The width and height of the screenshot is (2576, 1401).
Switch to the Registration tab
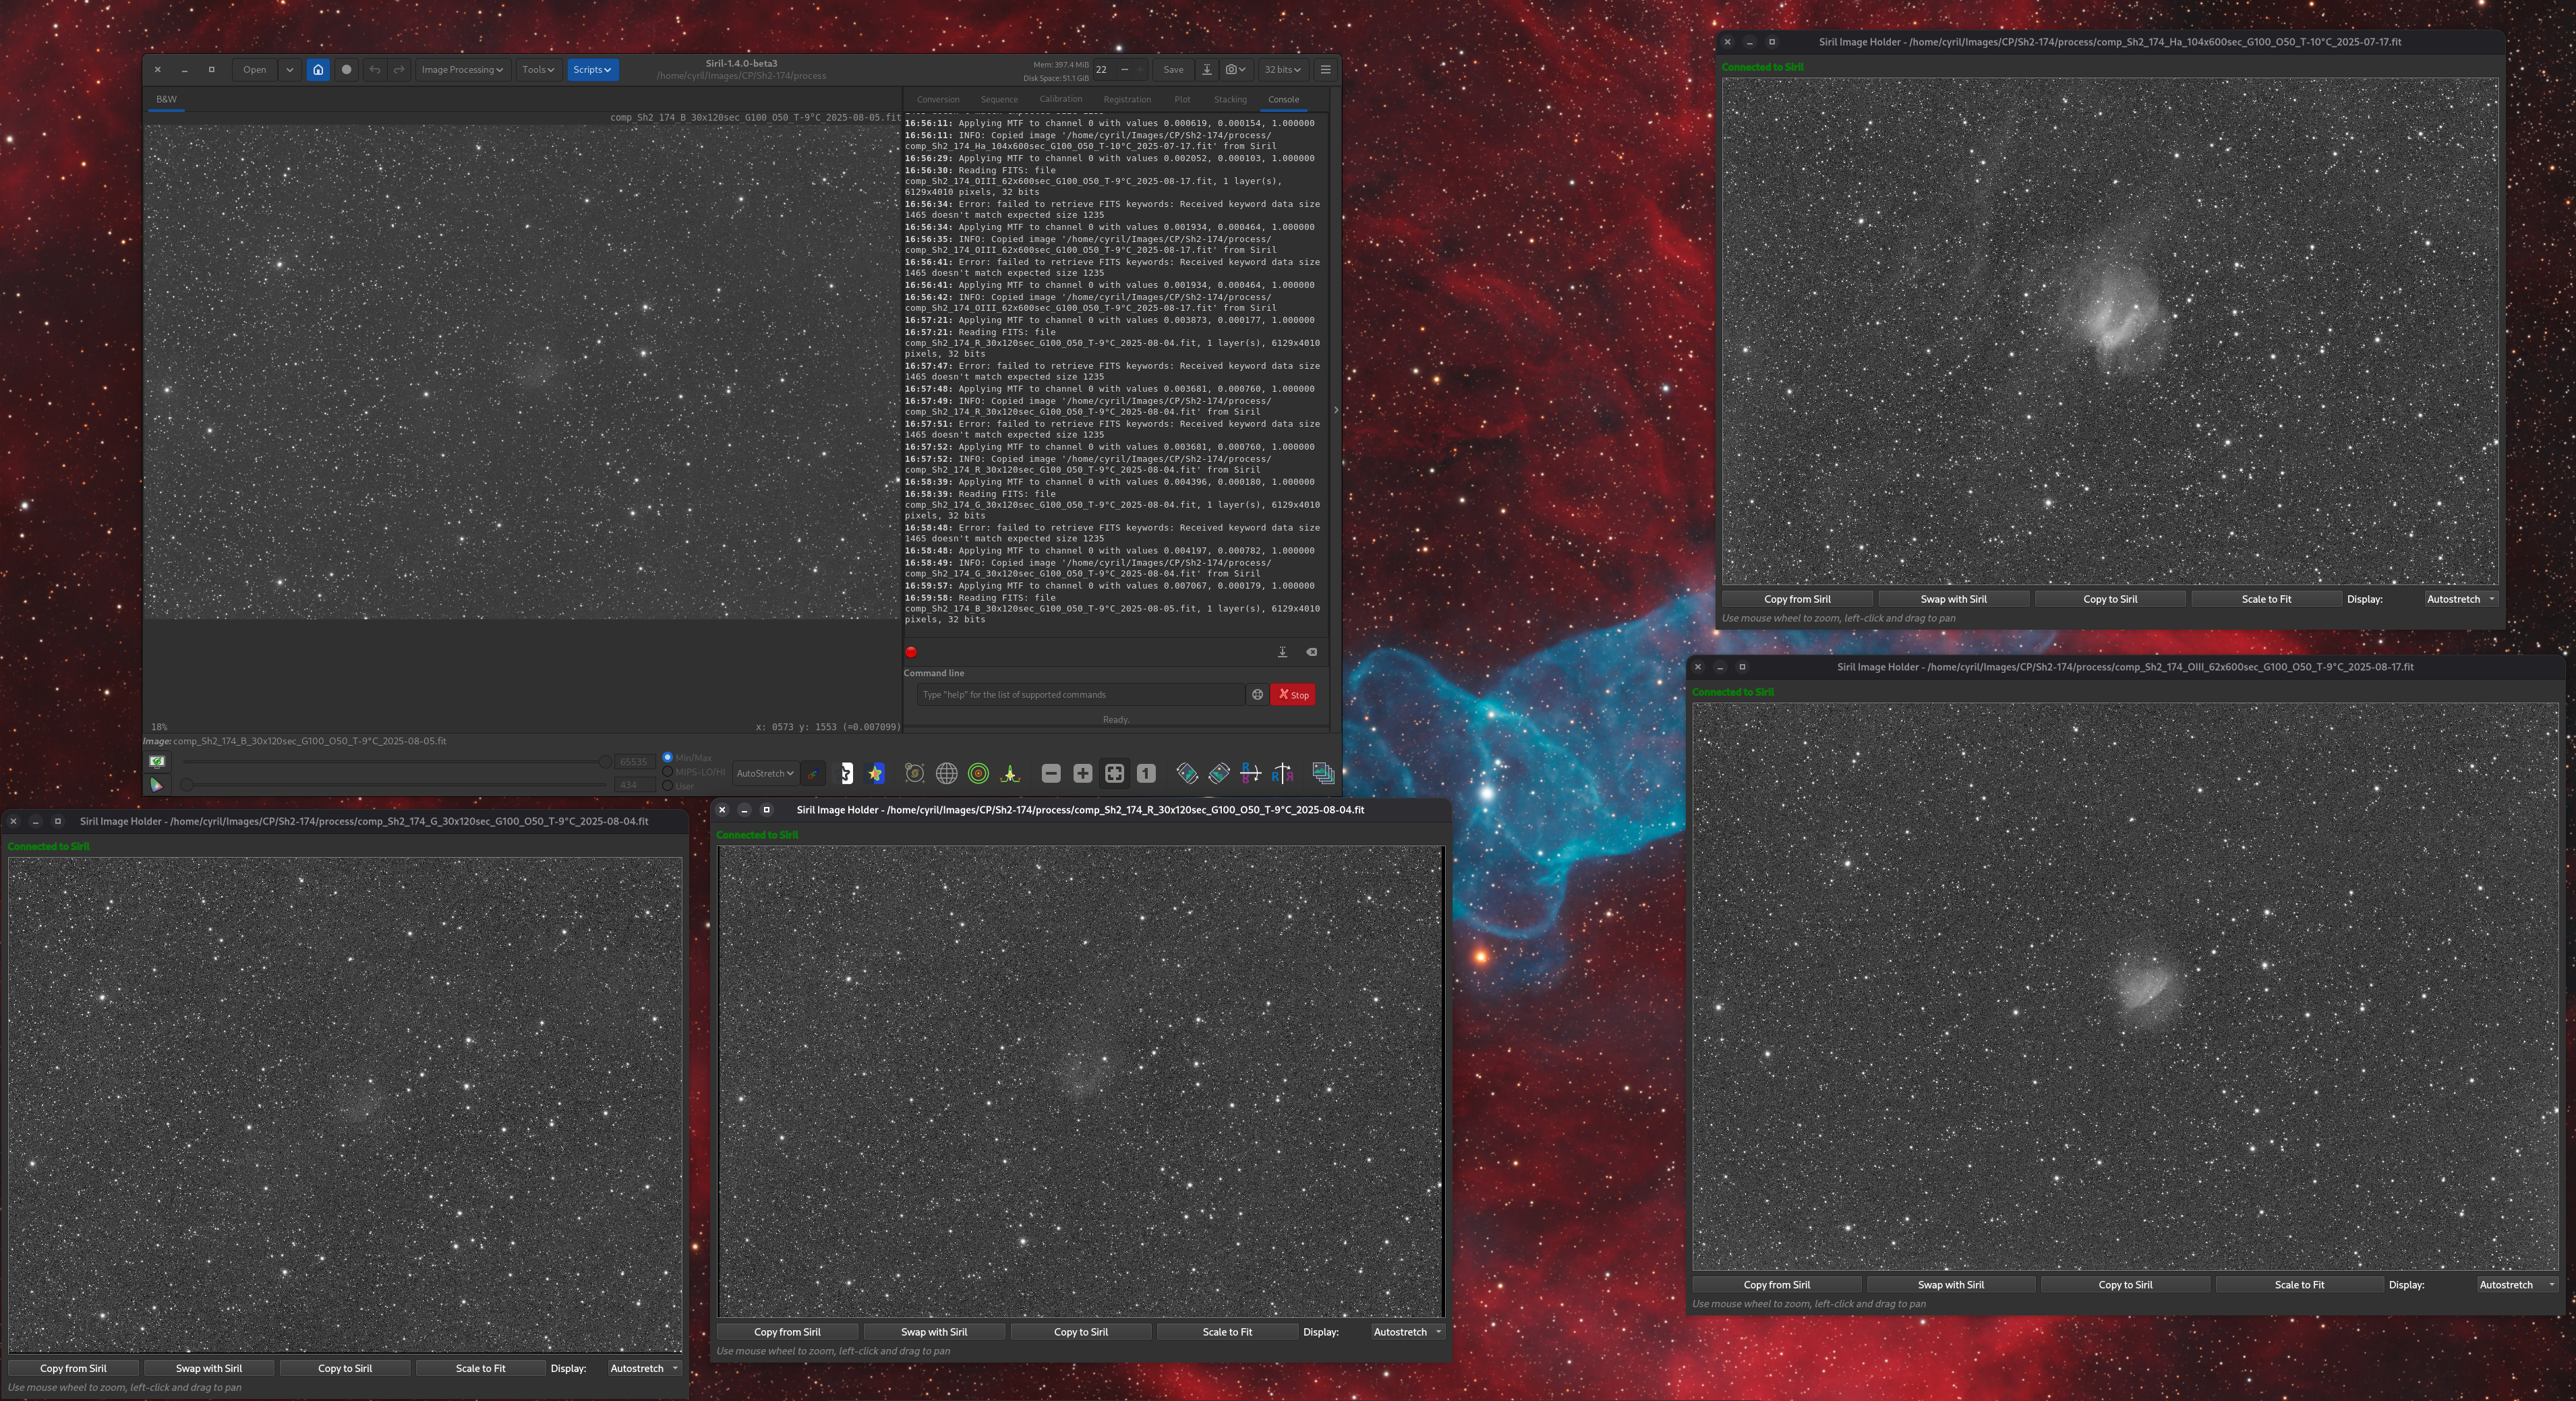pyautogui.click(x=1127, y=100)
